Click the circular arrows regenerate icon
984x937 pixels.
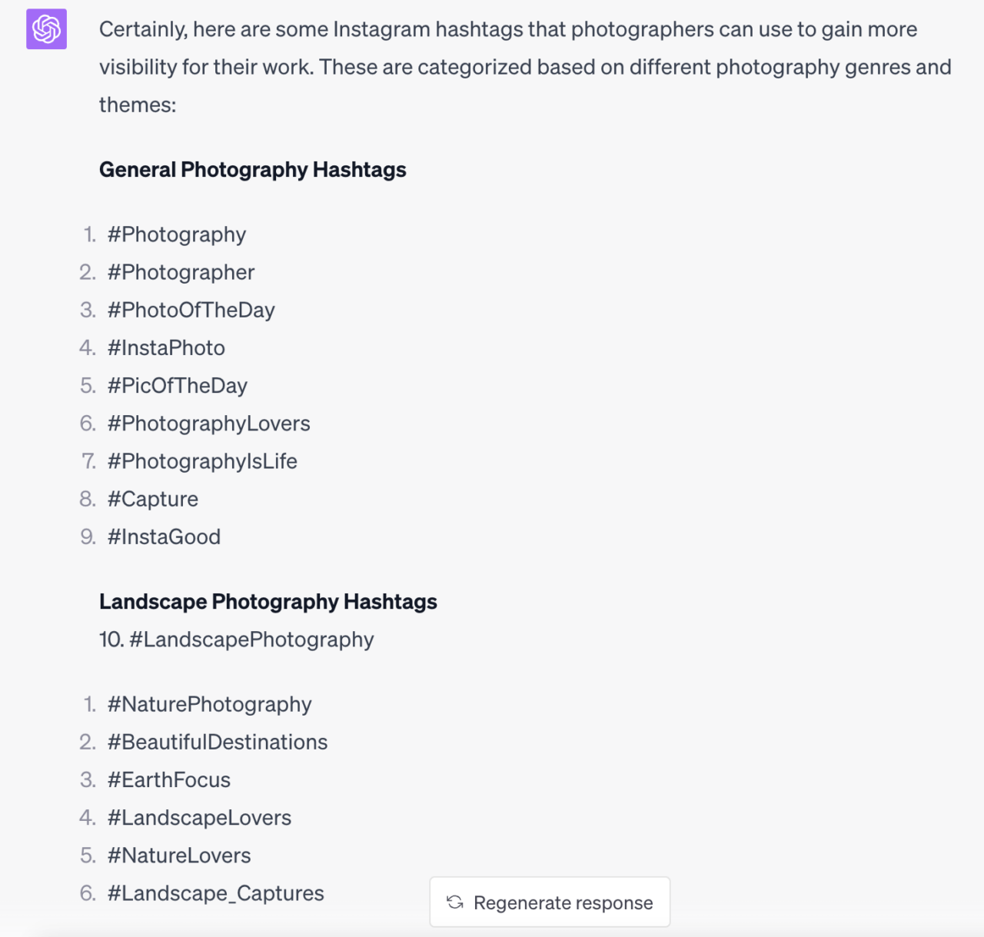[x=455, y=902]
